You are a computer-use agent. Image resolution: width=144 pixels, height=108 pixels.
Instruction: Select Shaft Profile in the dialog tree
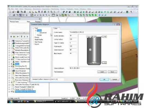[39, 39]
